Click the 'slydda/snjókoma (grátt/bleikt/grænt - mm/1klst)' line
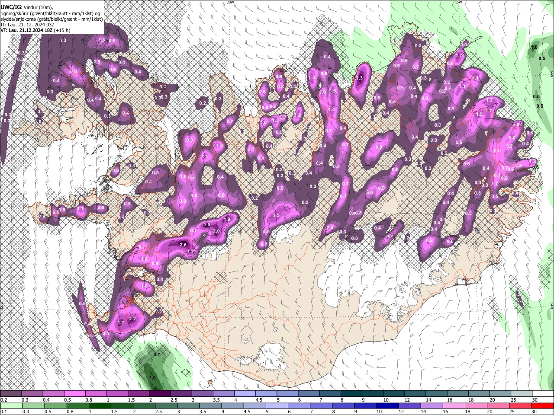 coord(52,19)
